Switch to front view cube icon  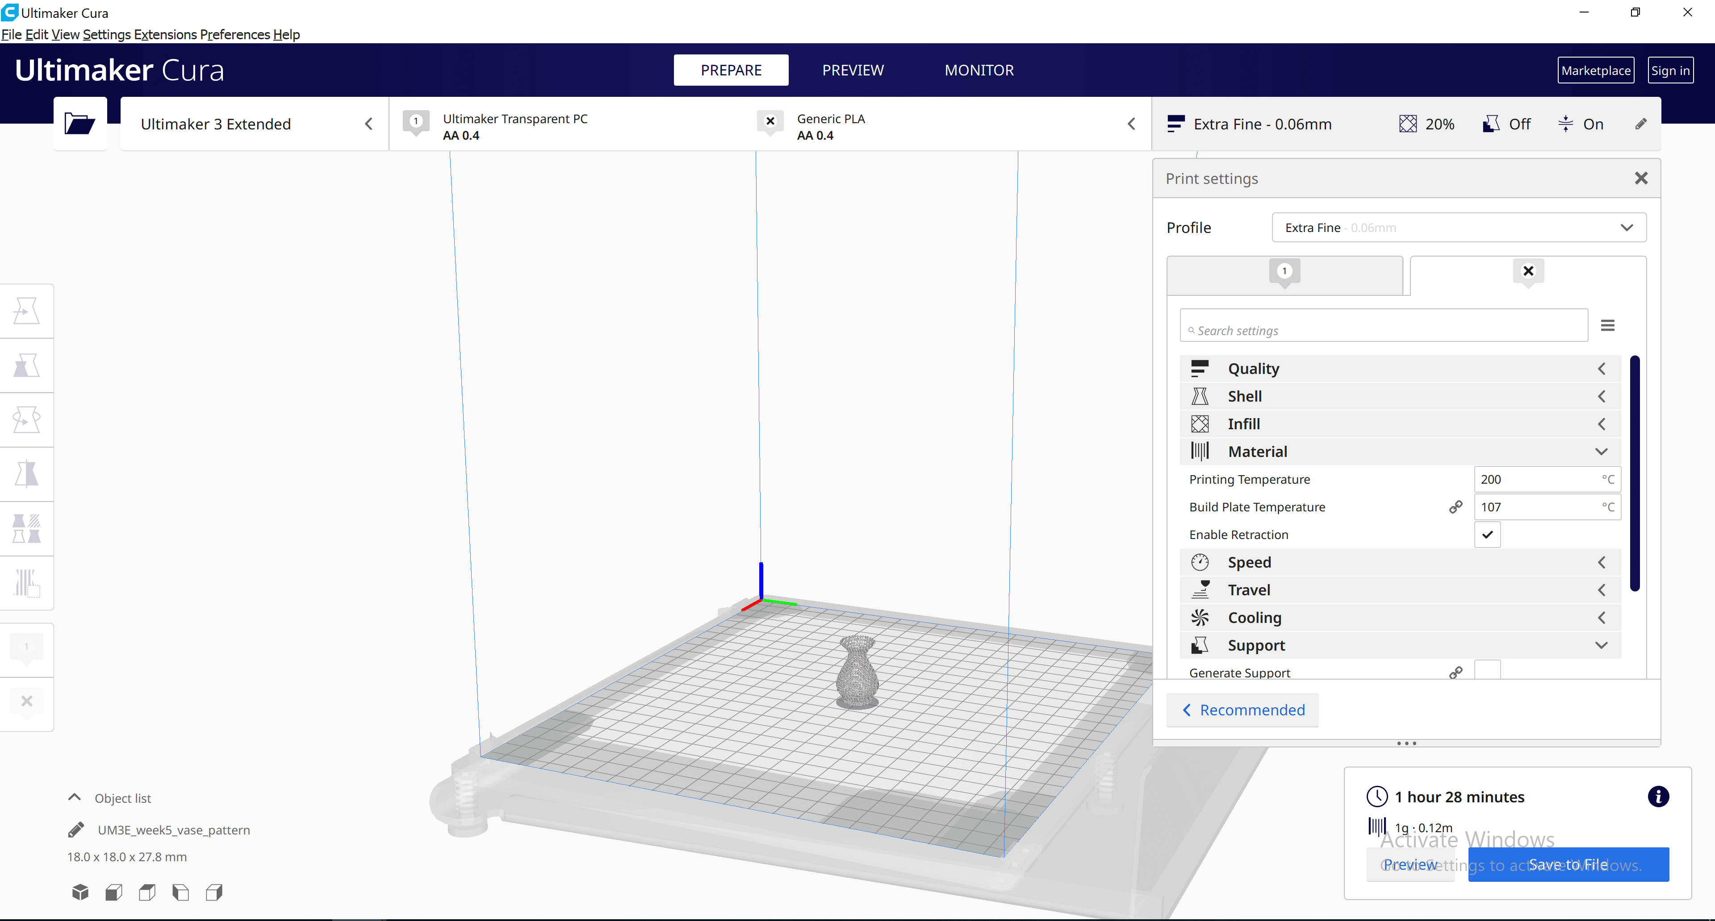[114, 892]
